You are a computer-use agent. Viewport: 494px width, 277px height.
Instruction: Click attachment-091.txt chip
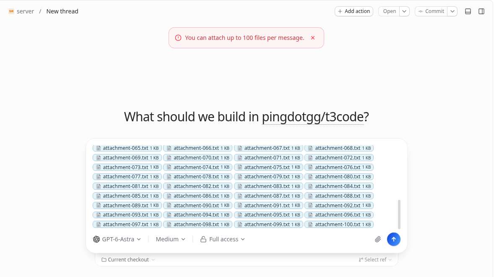[269, 206]
